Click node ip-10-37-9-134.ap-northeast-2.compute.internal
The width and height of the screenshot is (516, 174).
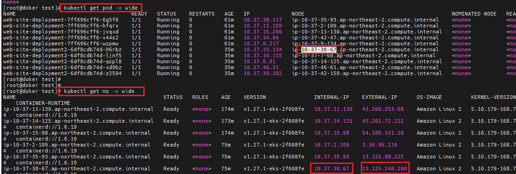click(x=365, y=43)
